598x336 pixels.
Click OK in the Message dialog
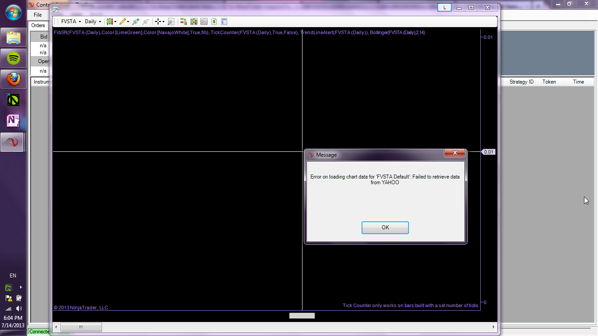(385, 227)
